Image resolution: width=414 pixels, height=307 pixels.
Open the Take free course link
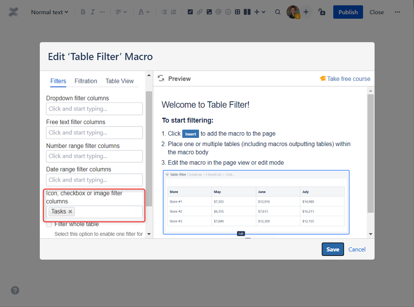tap(345, 79)
